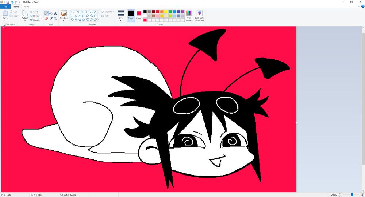Click the Resize button

(x=35, y=16)
